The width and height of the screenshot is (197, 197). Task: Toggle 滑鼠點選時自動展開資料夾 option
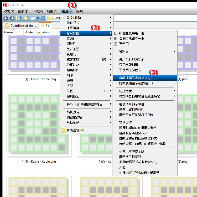click(x=145, y=128)
